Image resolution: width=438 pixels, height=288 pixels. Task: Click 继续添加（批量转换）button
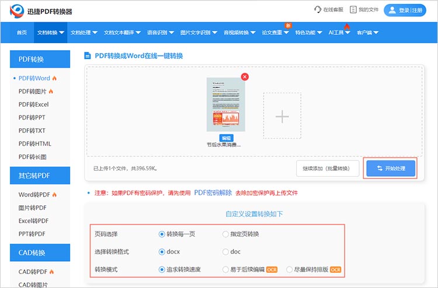(x=328, y=168)
